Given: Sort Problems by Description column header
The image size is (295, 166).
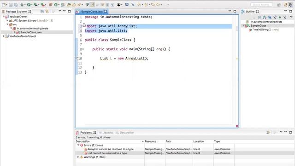Looking at the screenshot, I should tap(110, 142).
